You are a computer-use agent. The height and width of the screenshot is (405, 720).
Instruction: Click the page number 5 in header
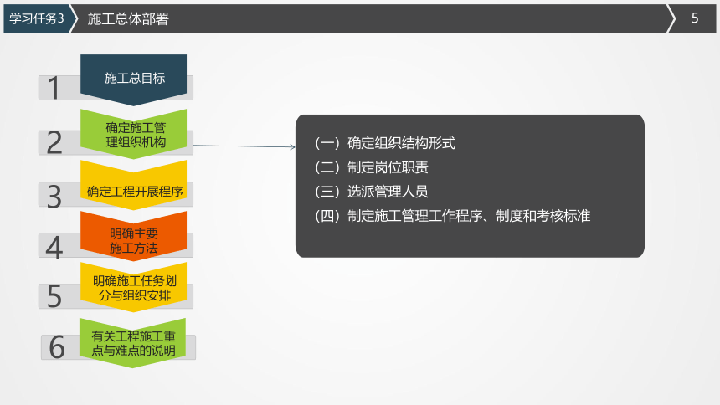(695, 18)
